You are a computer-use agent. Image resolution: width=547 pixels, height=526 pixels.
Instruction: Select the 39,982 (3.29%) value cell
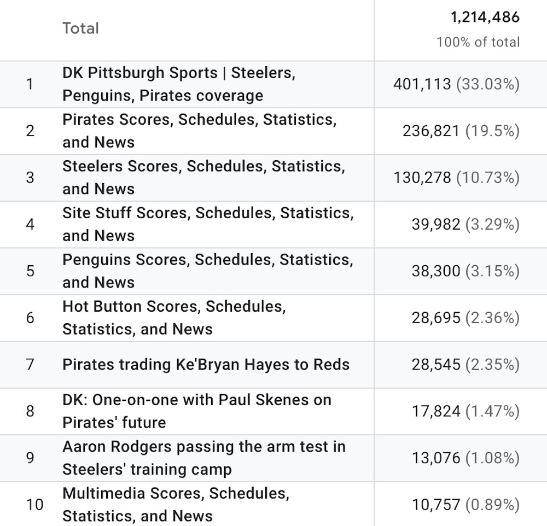pyautogui.click(x=465, y=224)
